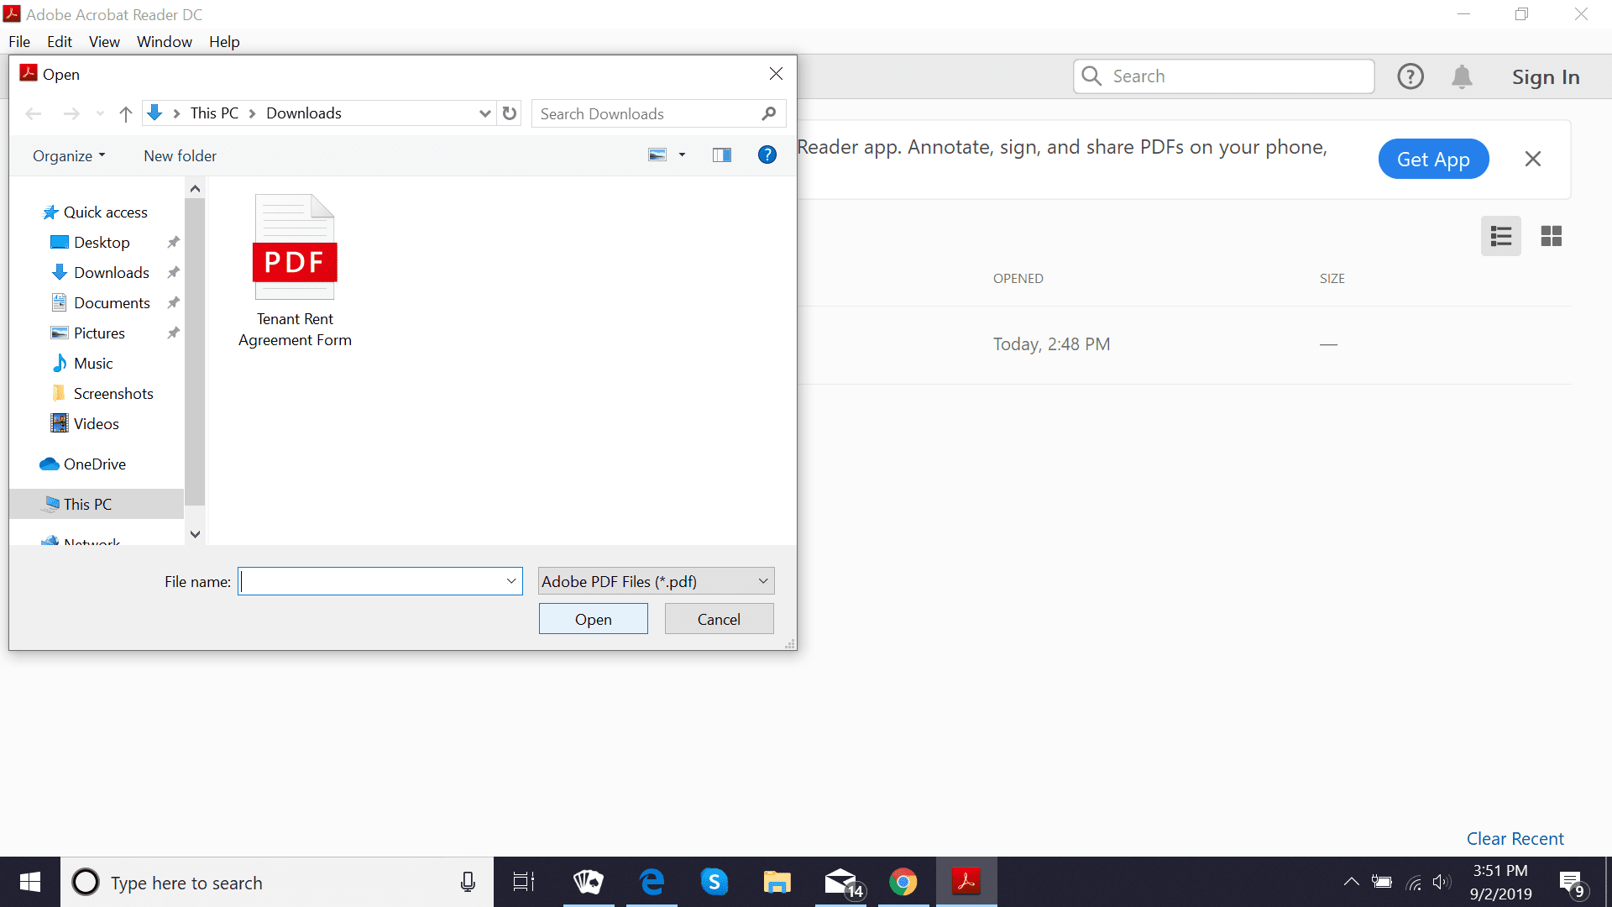Click the Get App button in Acrobat banner
The image size is (1612, 907).
point(1432,159)
